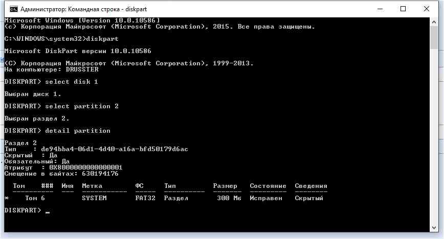Click the line 'Microsoft Windows [Version 10.0.10586]'
The width and height of the screenshot is (444, 239).
click(82, 20)
